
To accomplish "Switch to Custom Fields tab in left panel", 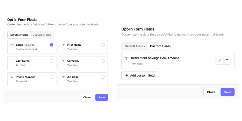I will (42, 35).
